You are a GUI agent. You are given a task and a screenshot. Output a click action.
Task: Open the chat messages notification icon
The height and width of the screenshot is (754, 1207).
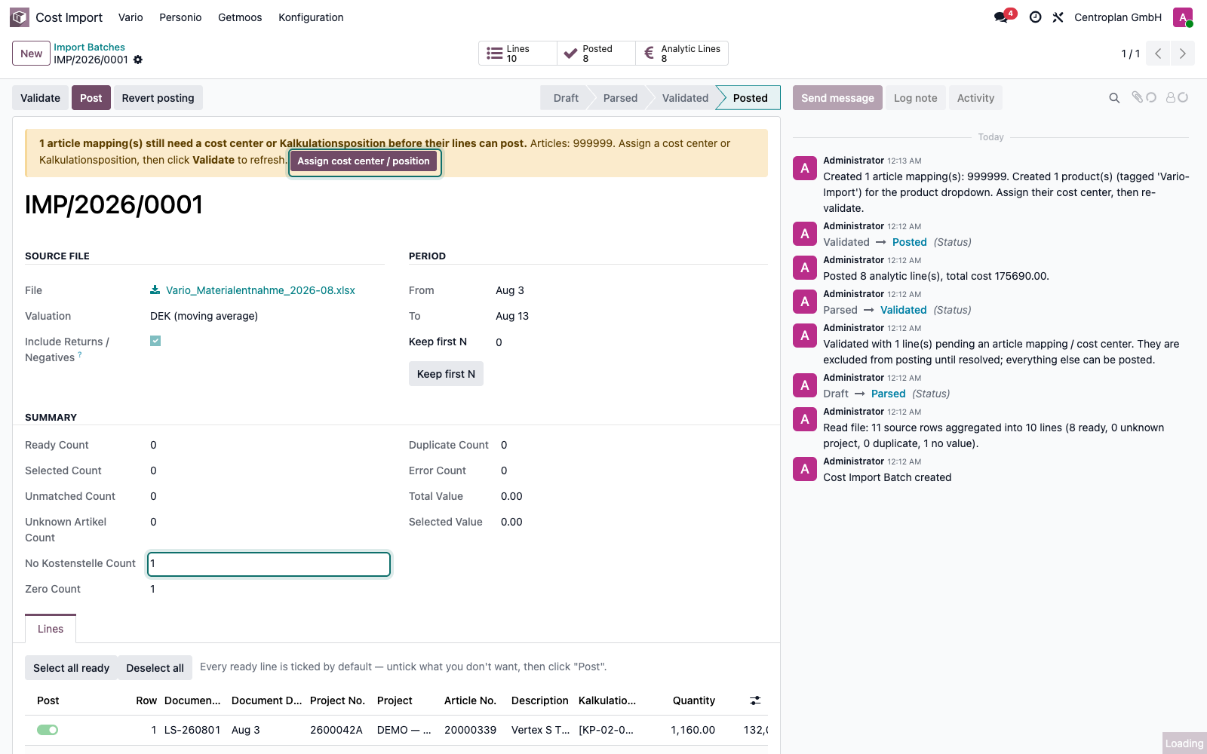pyautogui.click(x=1002, y=17)
